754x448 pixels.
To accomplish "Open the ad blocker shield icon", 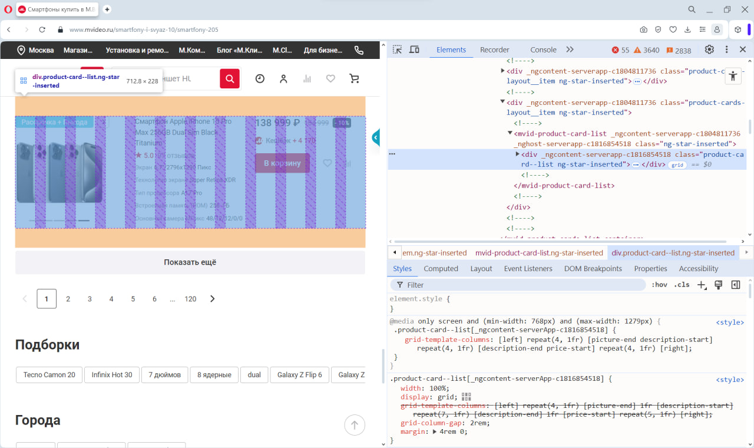I will point(659,29).
